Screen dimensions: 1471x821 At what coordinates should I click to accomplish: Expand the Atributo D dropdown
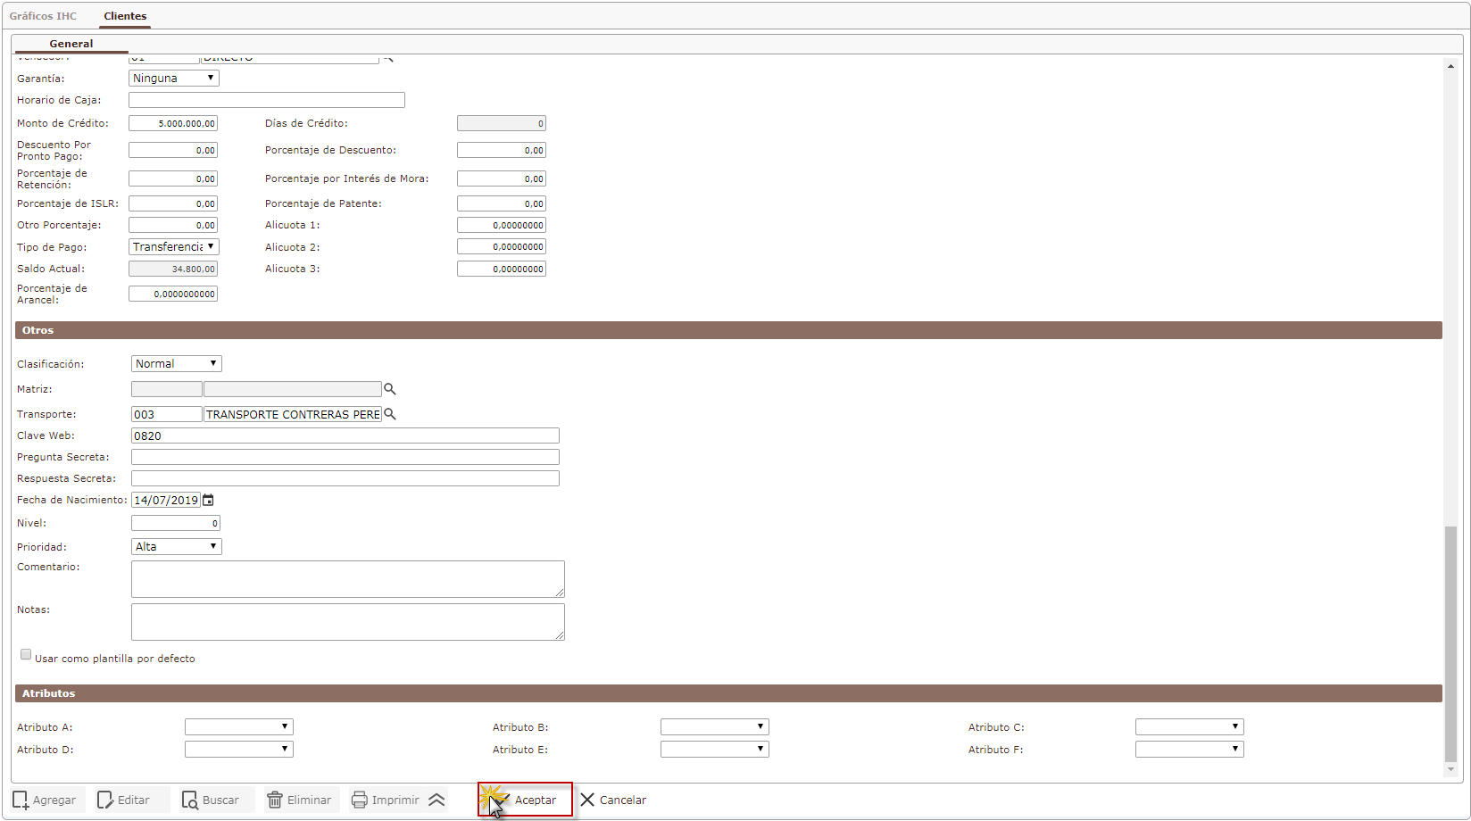pos(239,750)
